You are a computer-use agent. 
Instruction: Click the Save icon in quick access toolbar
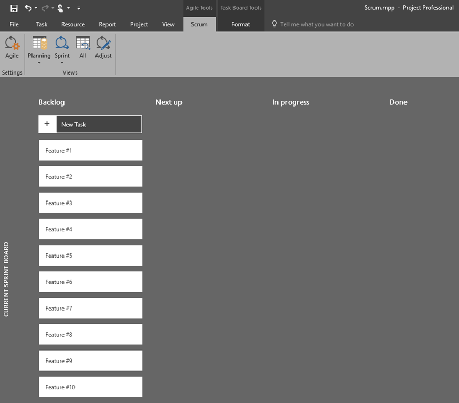[x=14, y=8]
